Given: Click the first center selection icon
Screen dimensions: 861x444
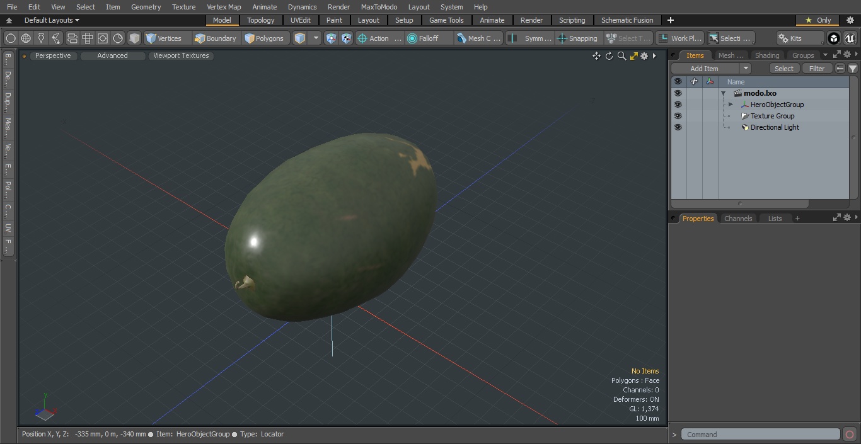Looking at the screenshot, I should (x=332, y=38).
